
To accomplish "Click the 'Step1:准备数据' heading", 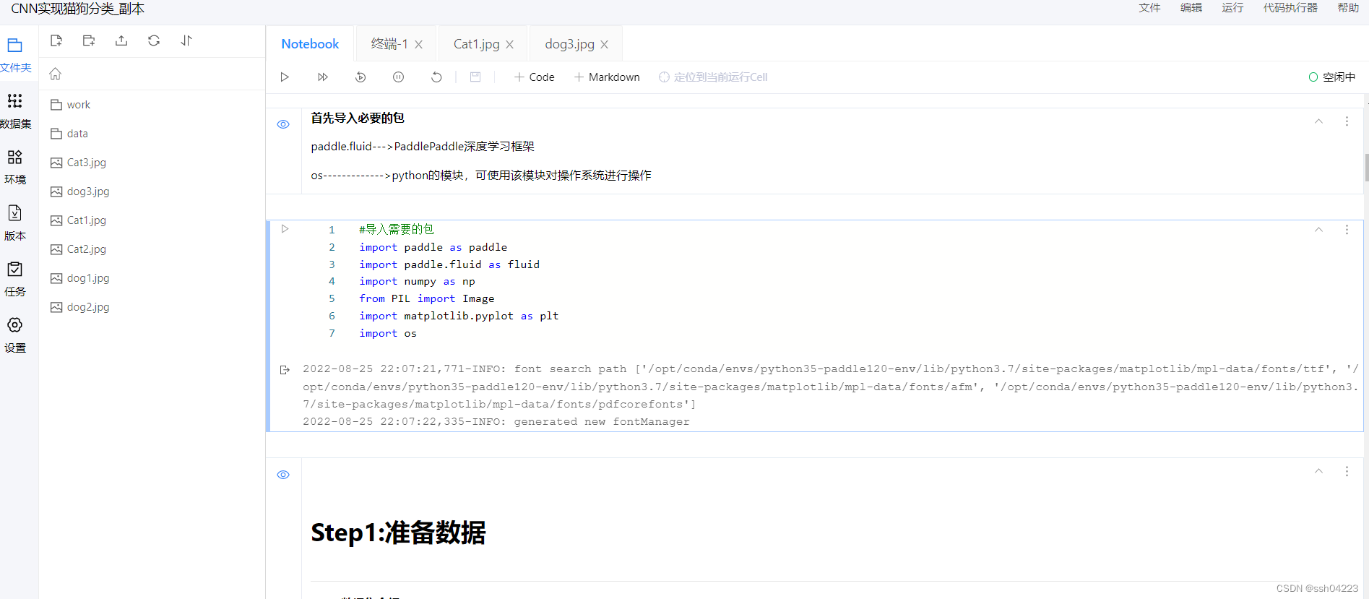I will click(x=398, y=533).
